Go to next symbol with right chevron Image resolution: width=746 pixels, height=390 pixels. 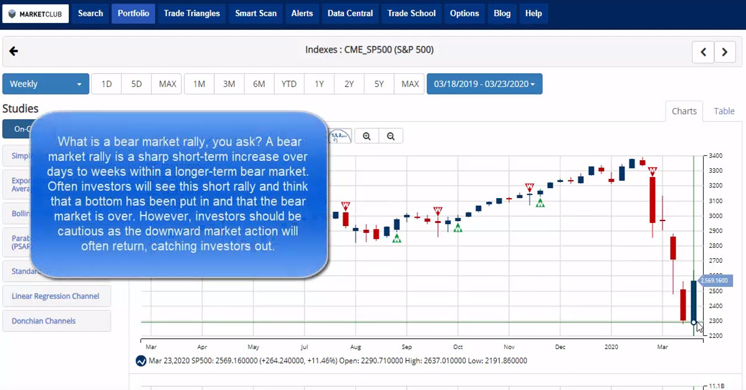tap(725, 52)
